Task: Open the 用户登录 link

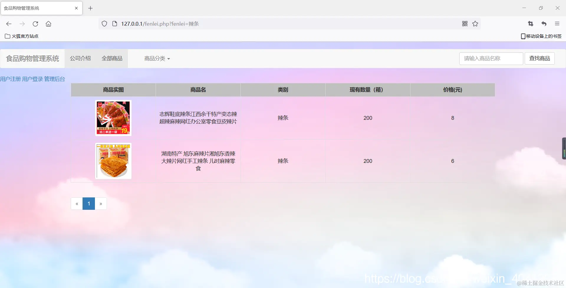Action: [x=32, y=79]
